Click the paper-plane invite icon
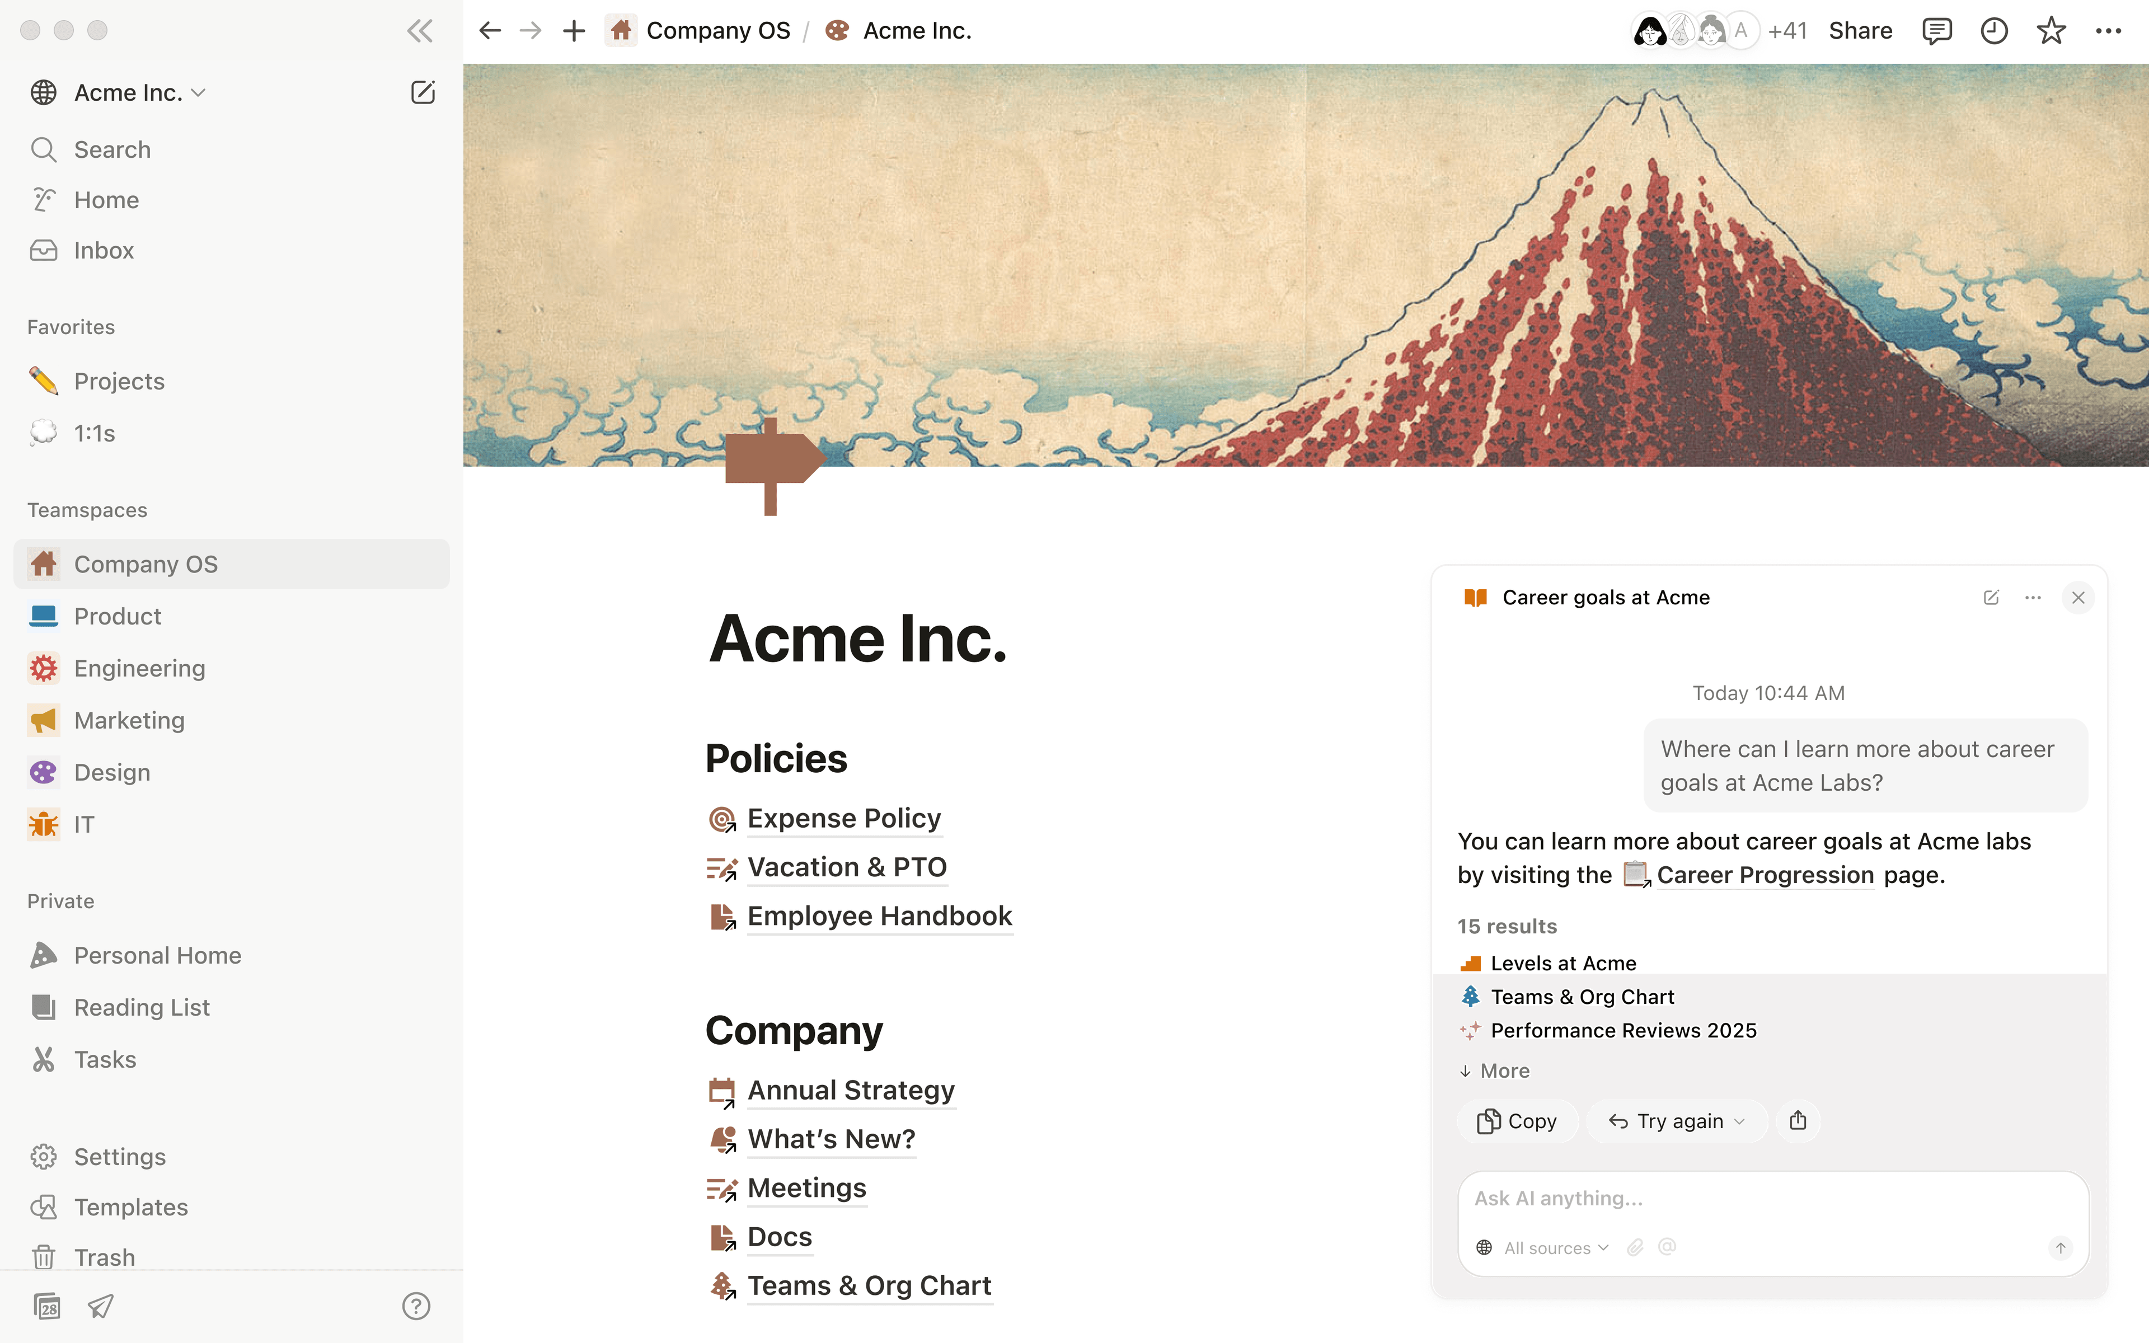Viewport: 2149px width, 1343px height. [100, 1306]
